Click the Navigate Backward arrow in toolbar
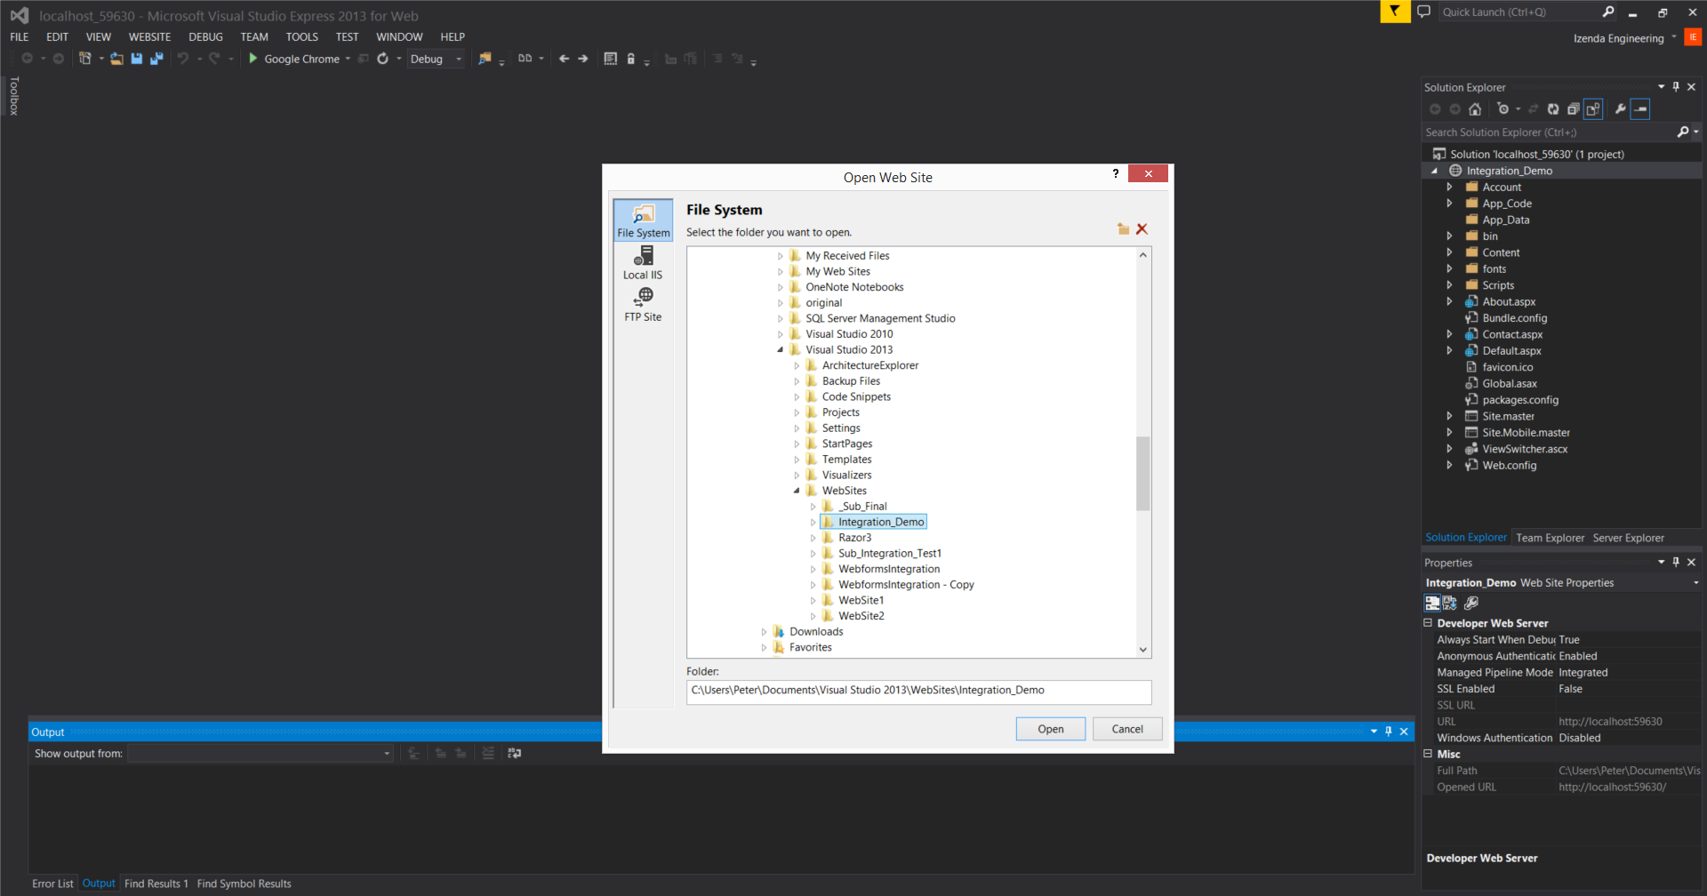1707x896 pixels. point(564,59)
